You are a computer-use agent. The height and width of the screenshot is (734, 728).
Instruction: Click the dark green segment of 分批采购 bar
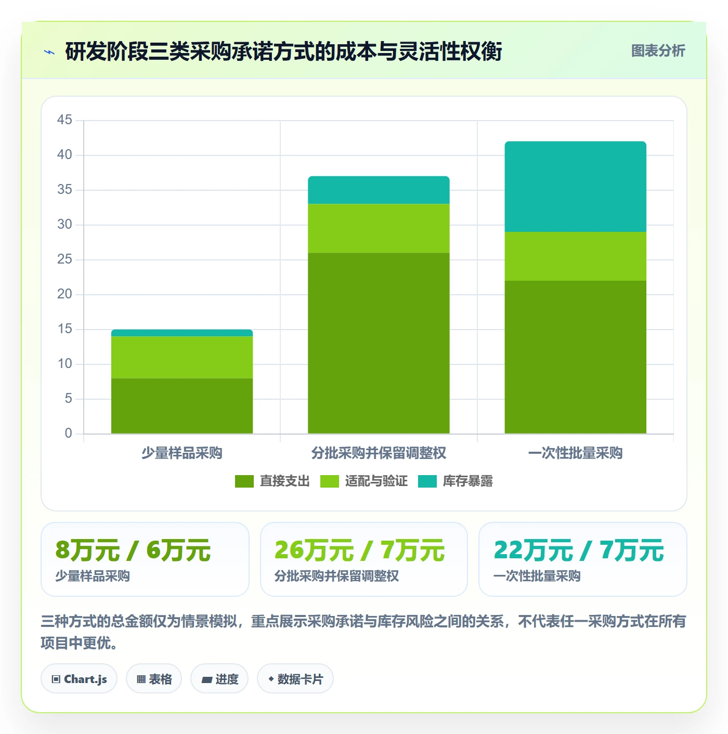click(x=379, y=343)
